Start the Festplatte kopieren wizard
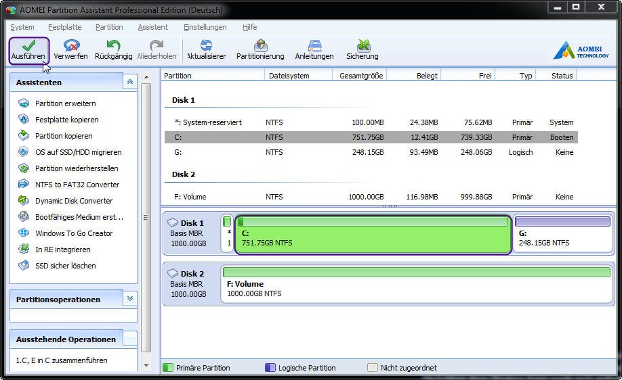622x380 pixels. pos(66,120)
